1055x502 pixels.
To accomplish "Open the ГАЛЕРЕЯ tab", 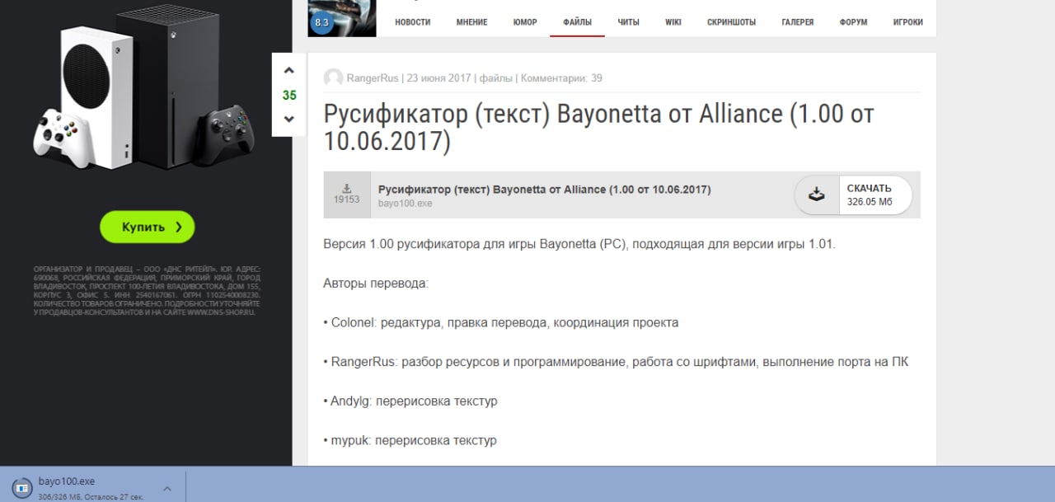I will 799,22.
